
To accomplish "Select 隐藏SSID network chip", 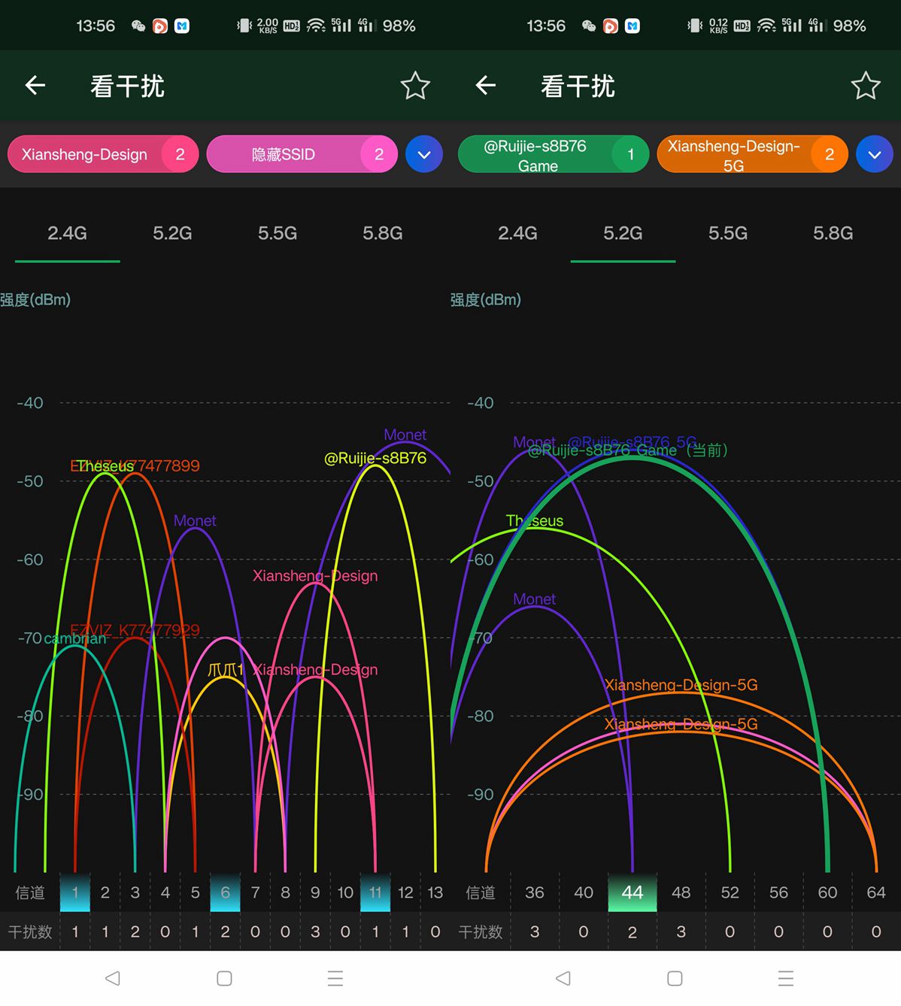I will [x=302, y=154].
